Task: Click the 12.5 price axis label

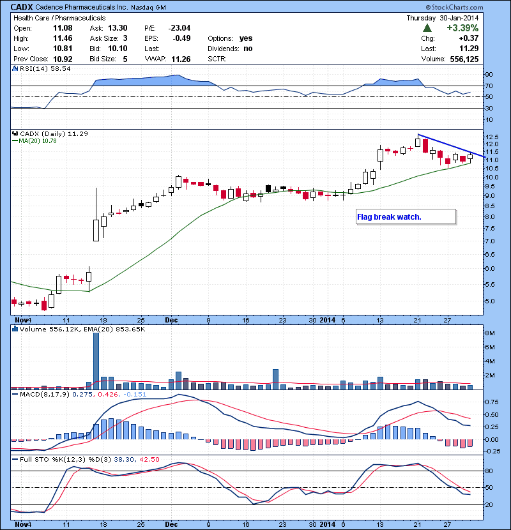Action: [492, 137]
